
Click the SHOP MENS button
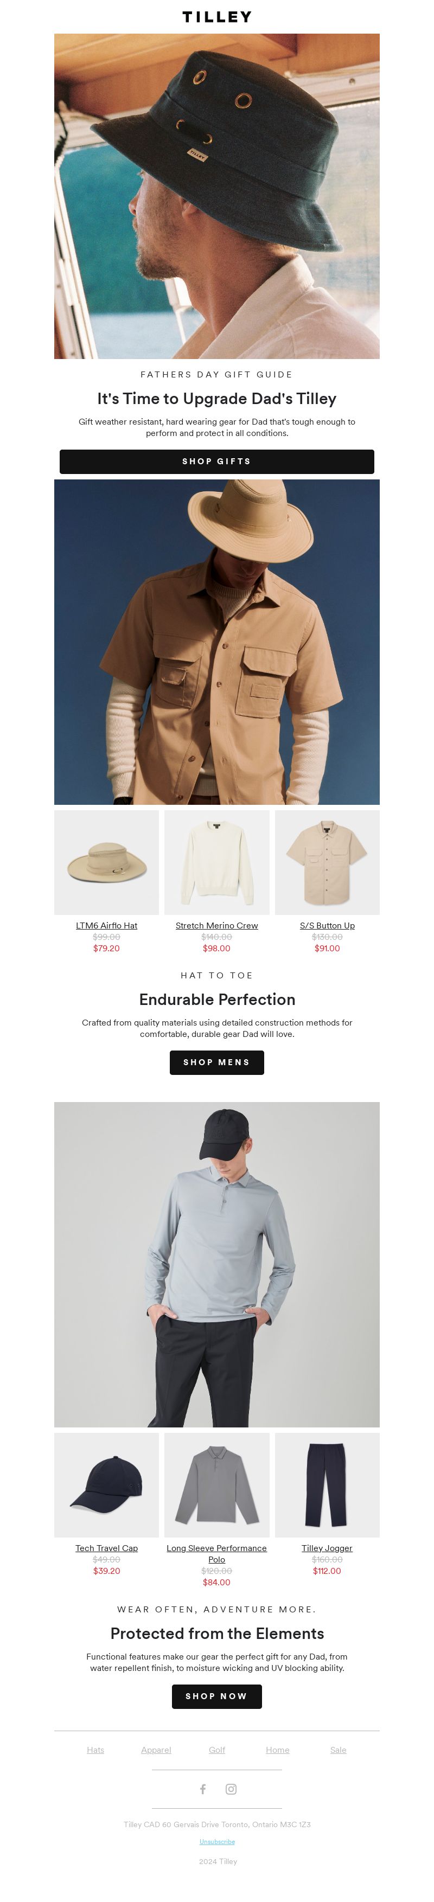217,1062
